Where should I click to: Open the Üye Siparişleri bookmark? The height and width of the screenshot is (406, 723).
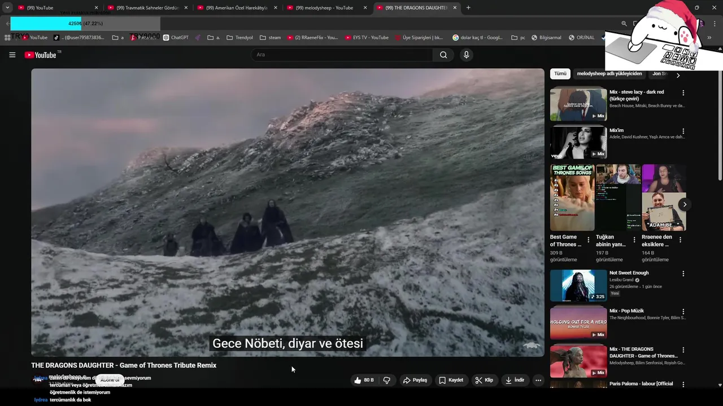(419, 38)
